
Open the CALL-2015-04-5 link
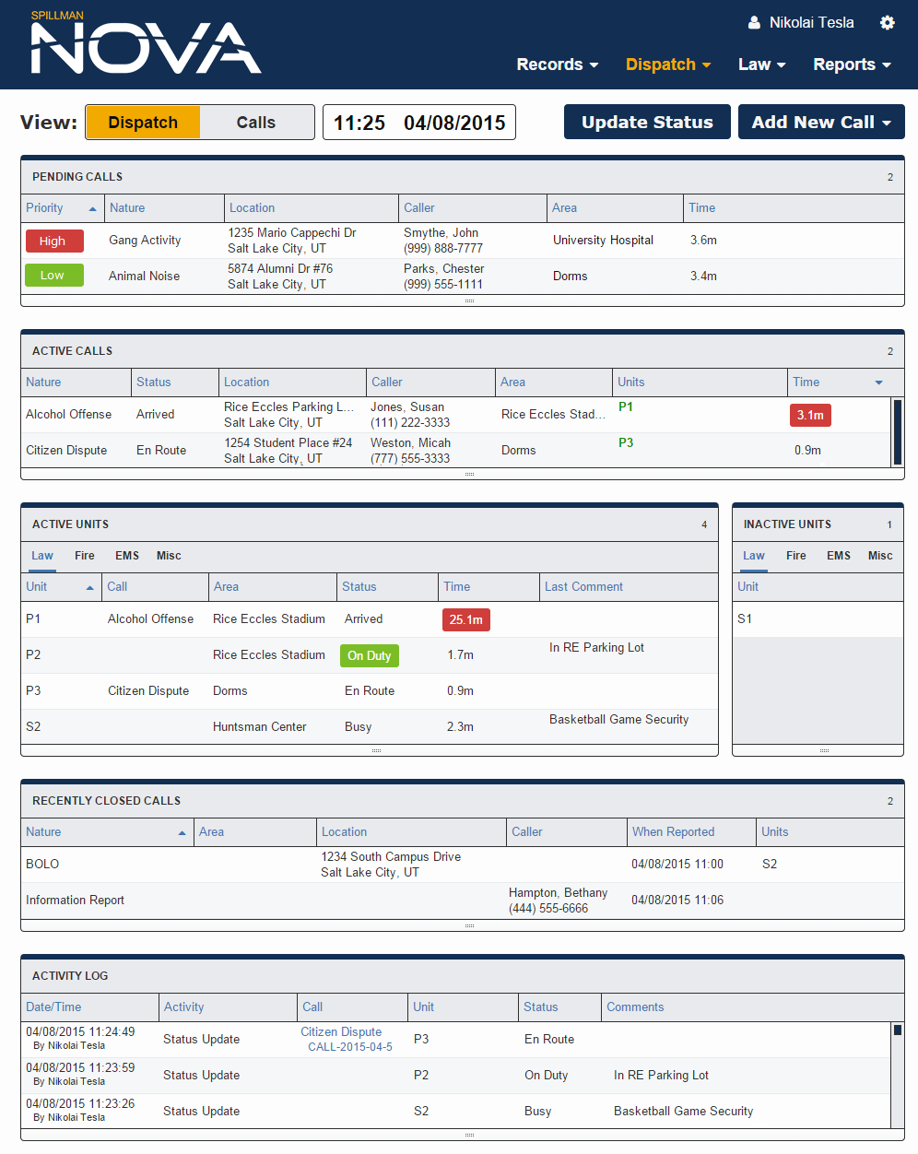(x=349, y=1047)
